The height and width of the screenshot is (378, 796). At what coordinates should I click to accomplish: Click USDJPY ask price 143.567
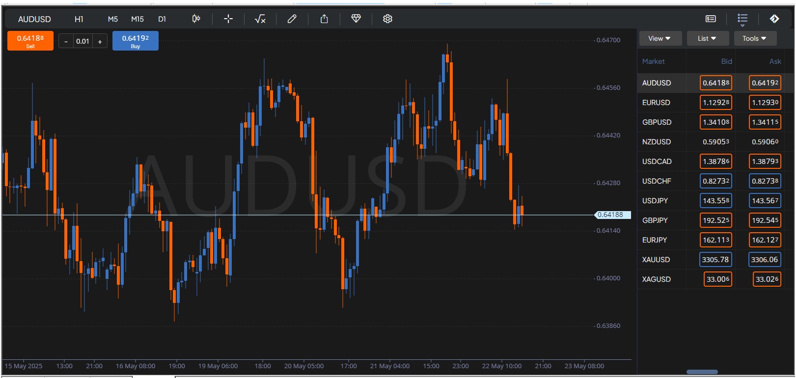tap(765, 201)
